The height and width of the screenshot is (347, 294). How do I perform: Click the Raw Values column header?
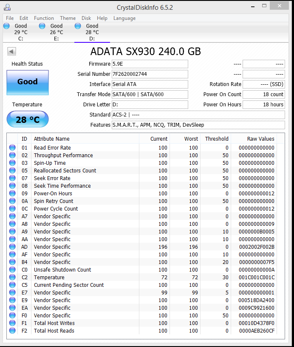click(x=254, y=139)
